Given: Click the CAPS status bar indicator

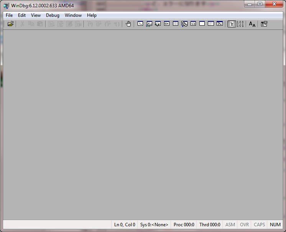Looking at the screenshot, I should click(x=260, y=225).
